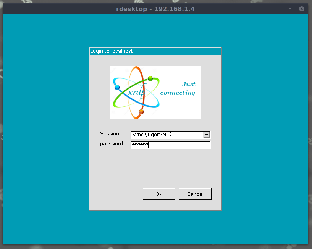Dismiss the login dialog with Cancel
Viewport: 312px width, 249px height.
tap(195, 194)
